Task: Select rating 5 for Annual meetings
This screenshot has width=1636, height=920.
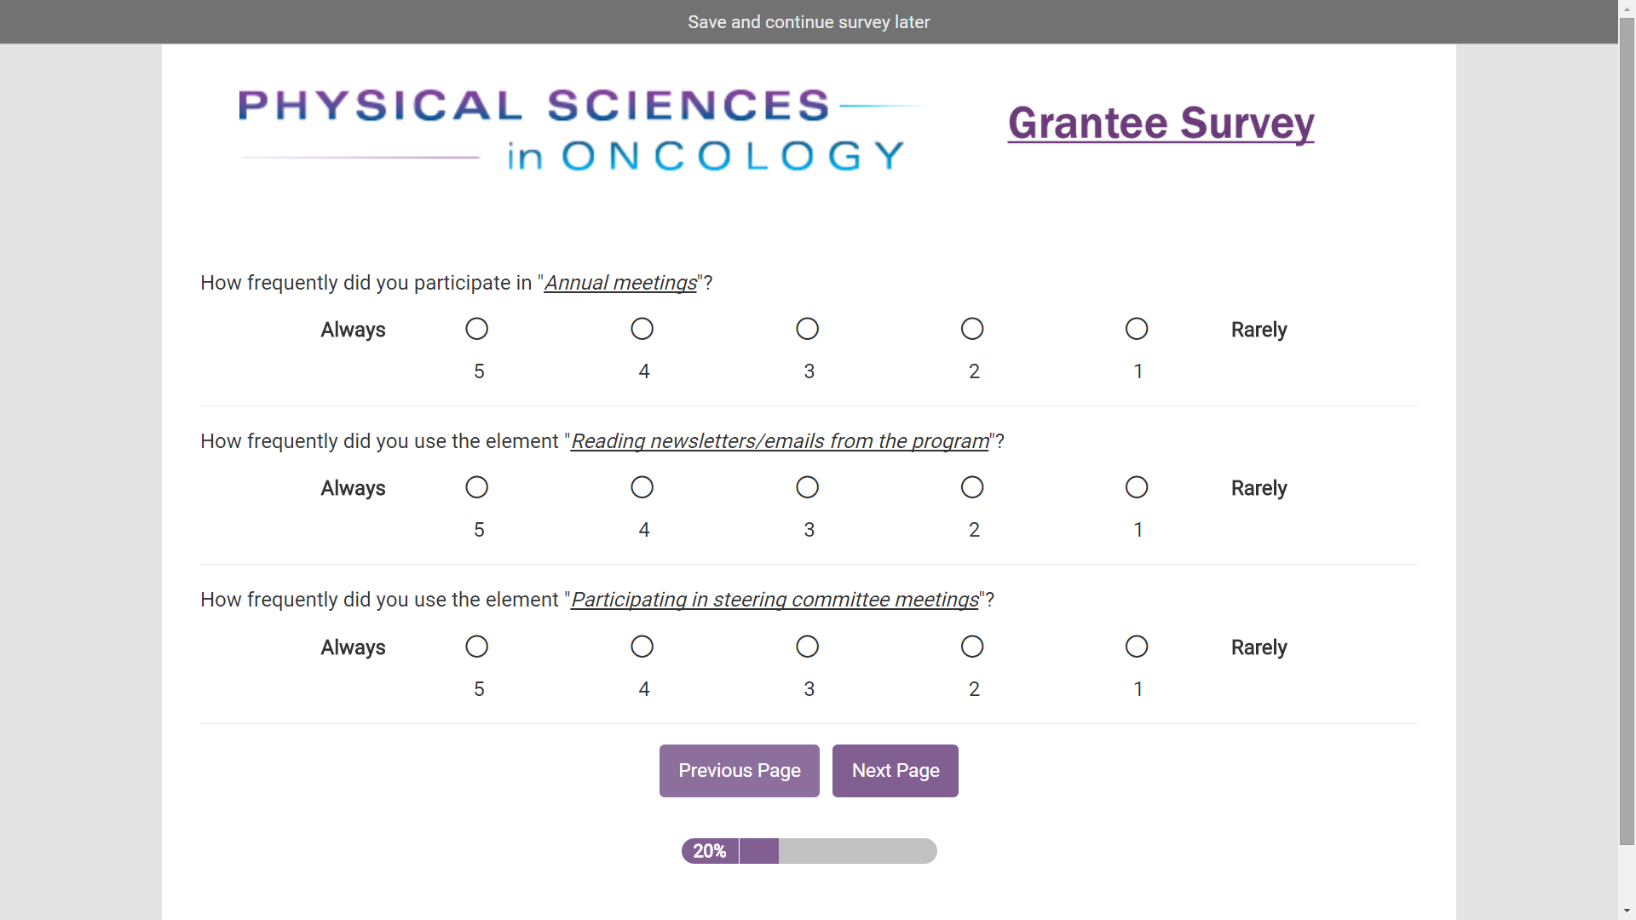Action: tap(476, 329)
